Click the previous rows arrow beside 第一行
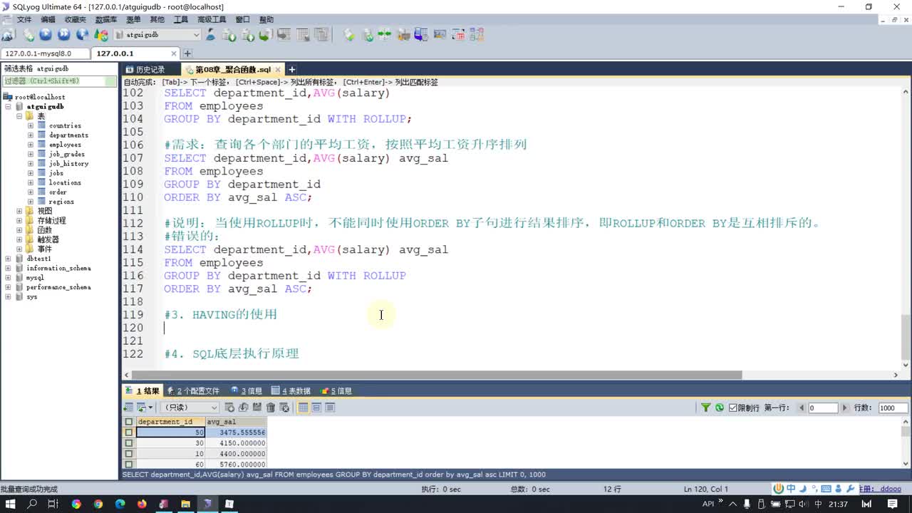Image resolution: width=912 pixels, height=513 pixels. [802, 408]
